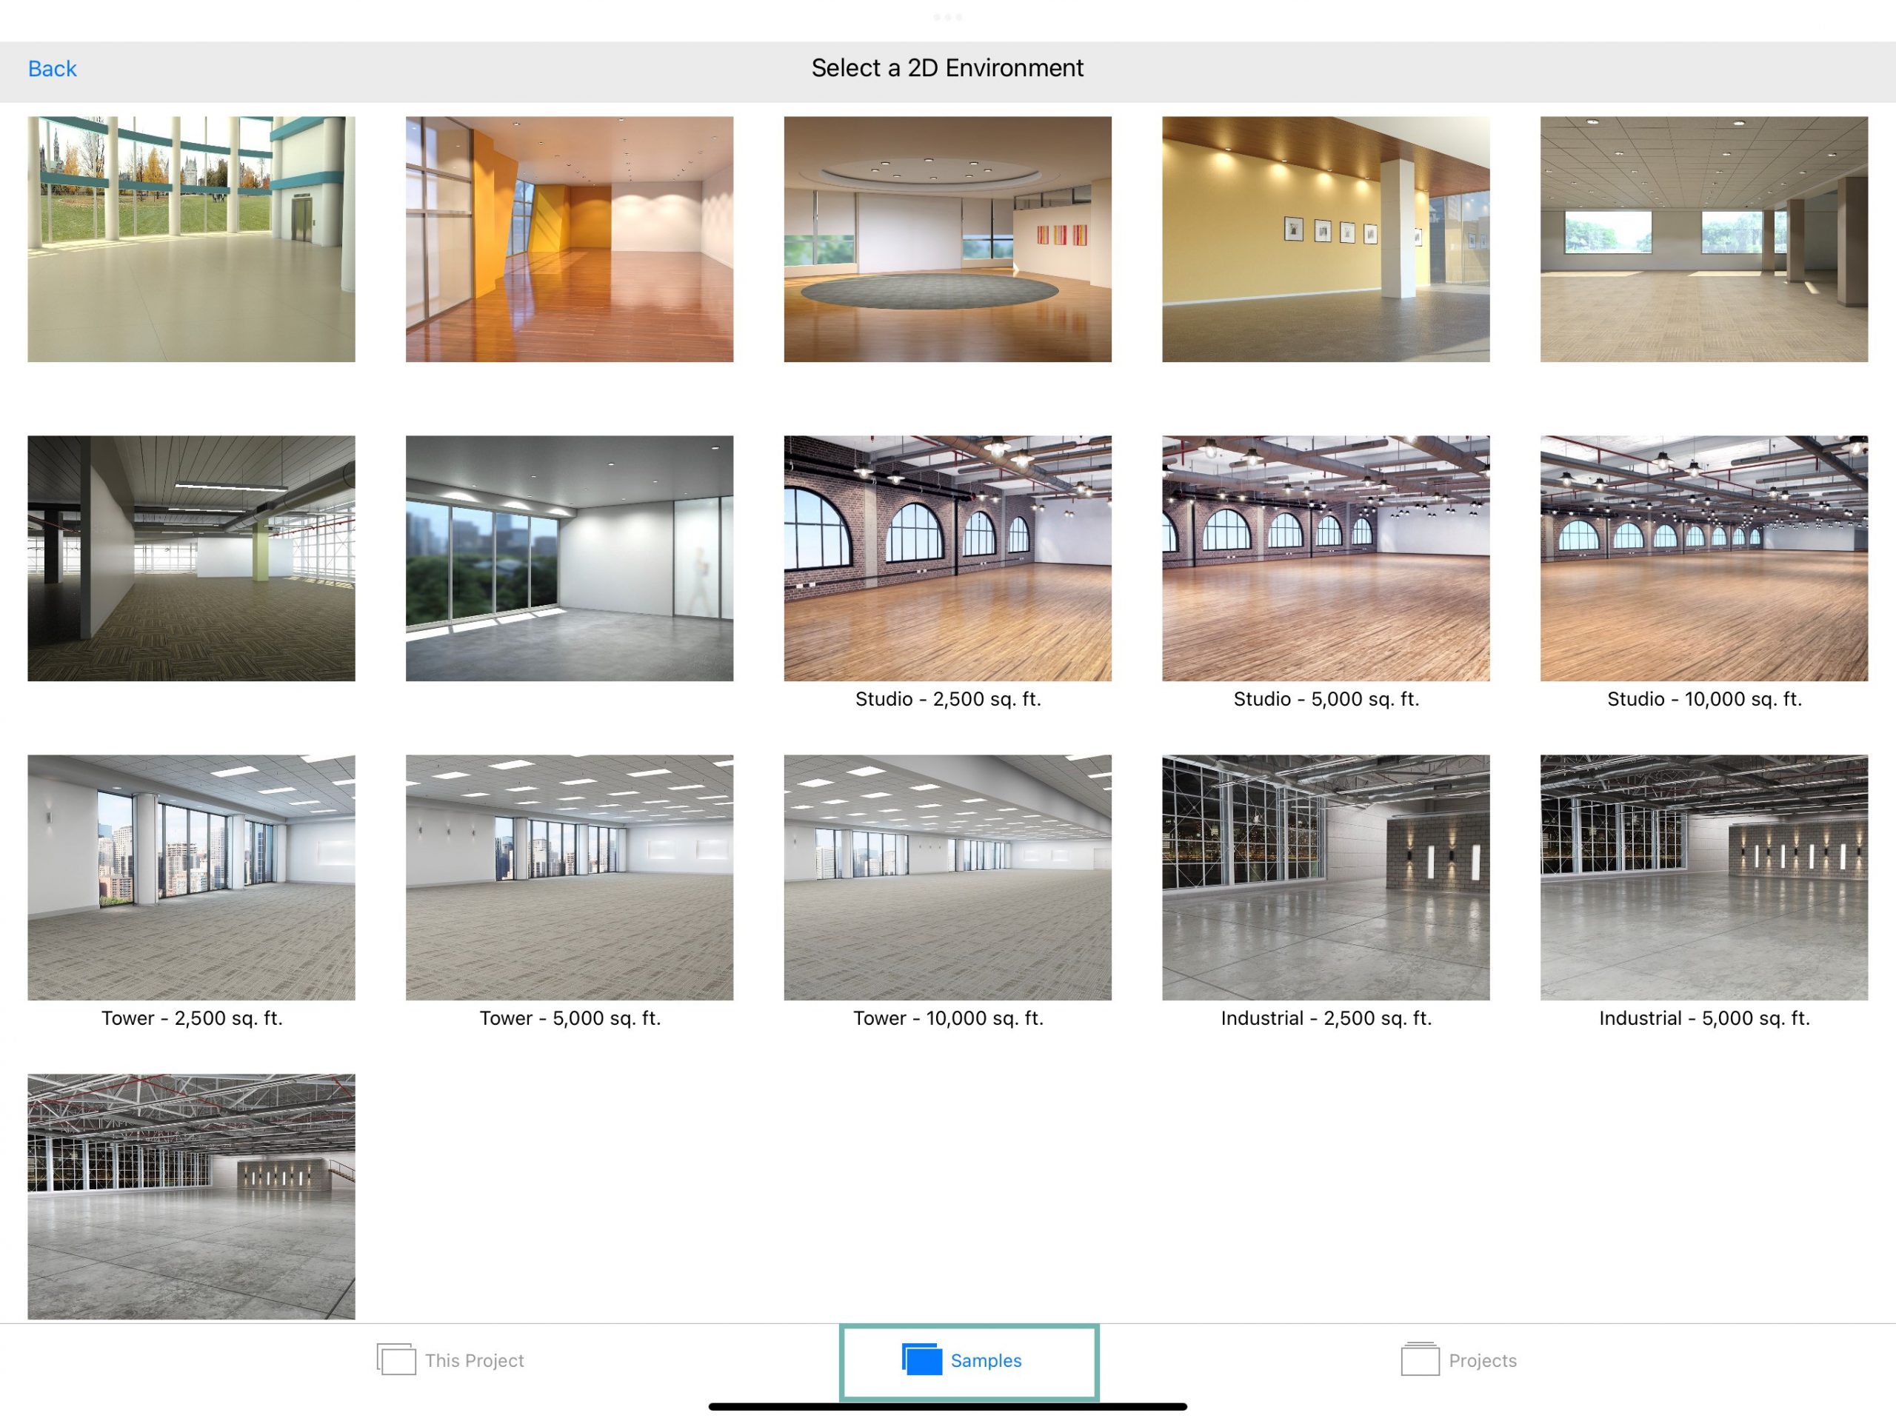Choose the orange wall wood floor room

569,239
